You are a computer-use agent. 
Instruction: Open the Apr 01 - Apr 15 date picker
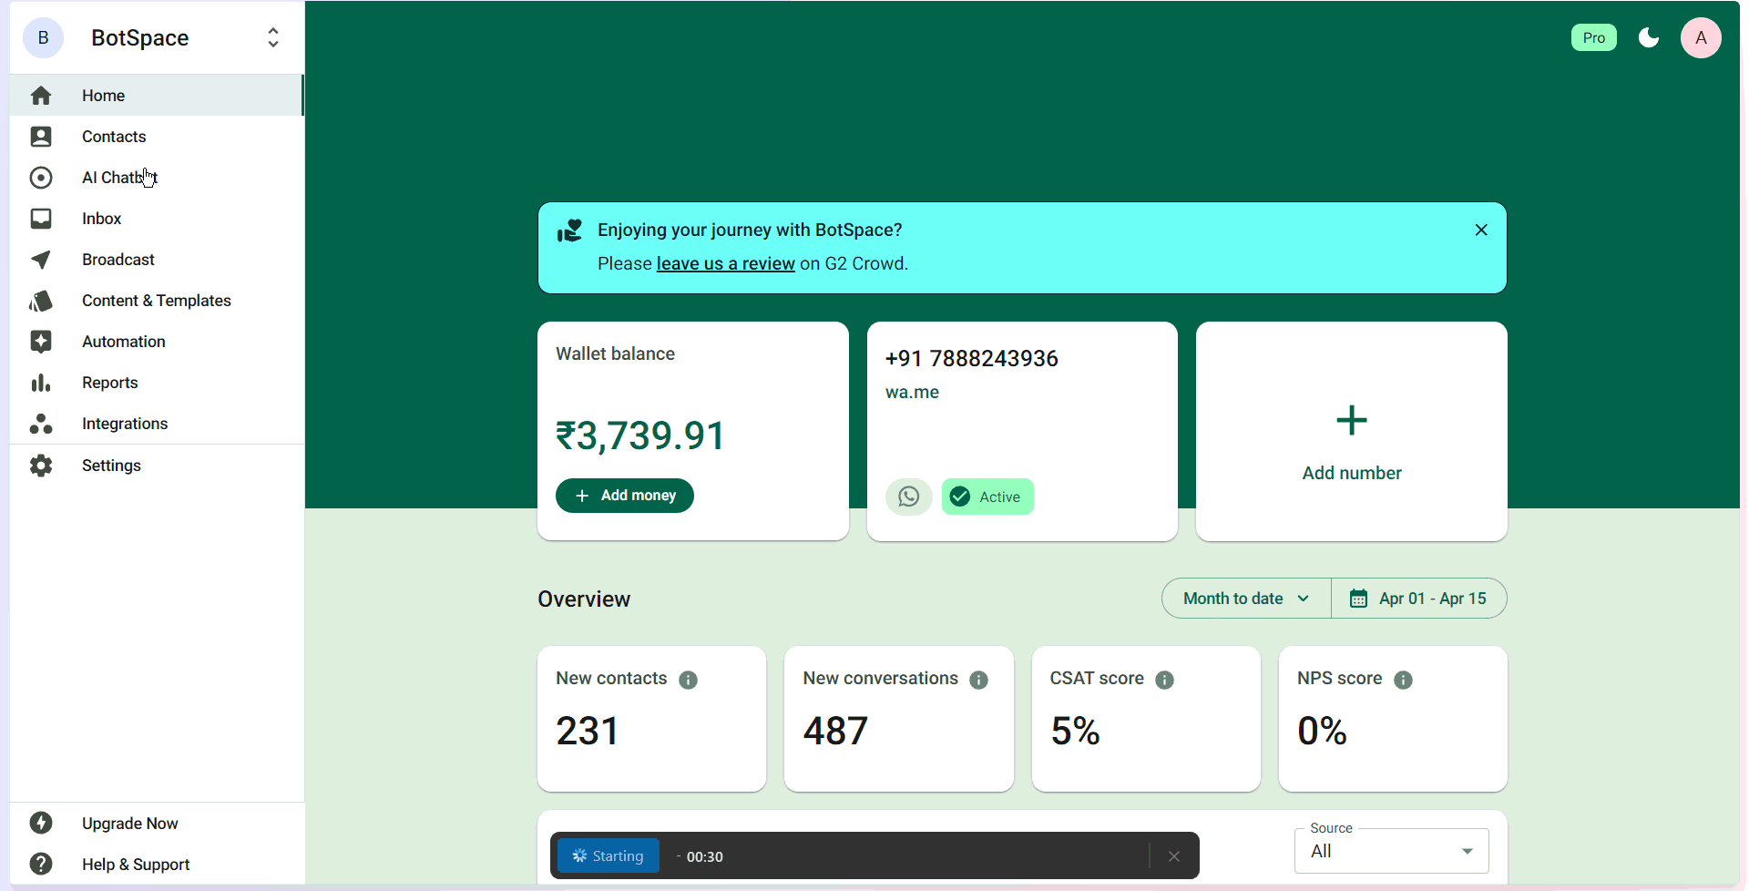(x=1419, y=599)
